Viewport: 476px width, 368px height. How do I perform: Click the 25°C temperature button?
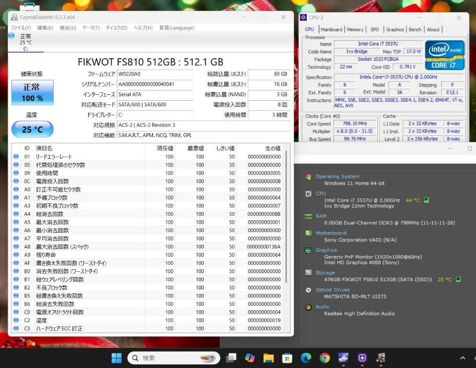(32, 129)
